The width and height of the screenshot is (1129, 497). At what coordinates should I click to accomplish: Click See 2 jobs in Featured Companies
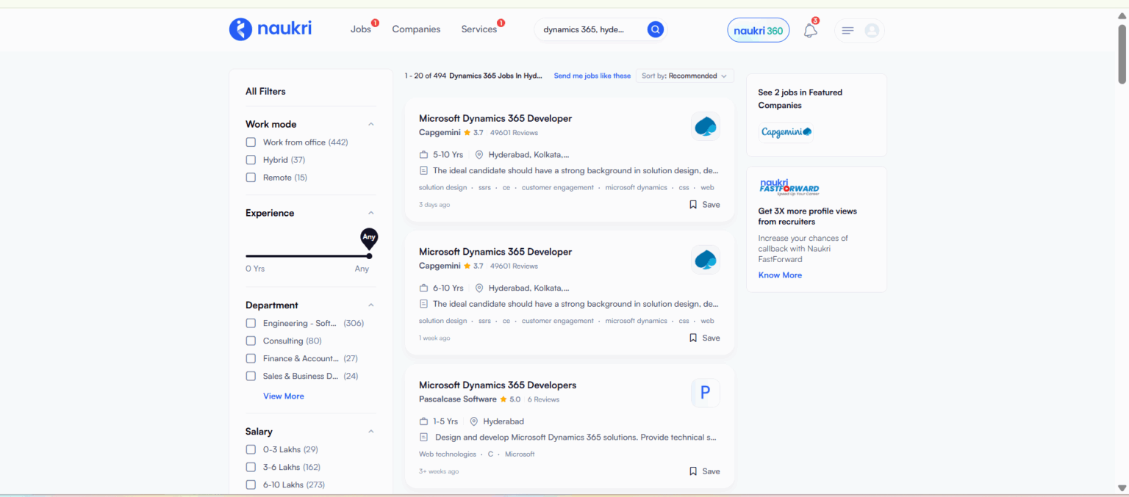pyautogui.click(x=800, y=99)
